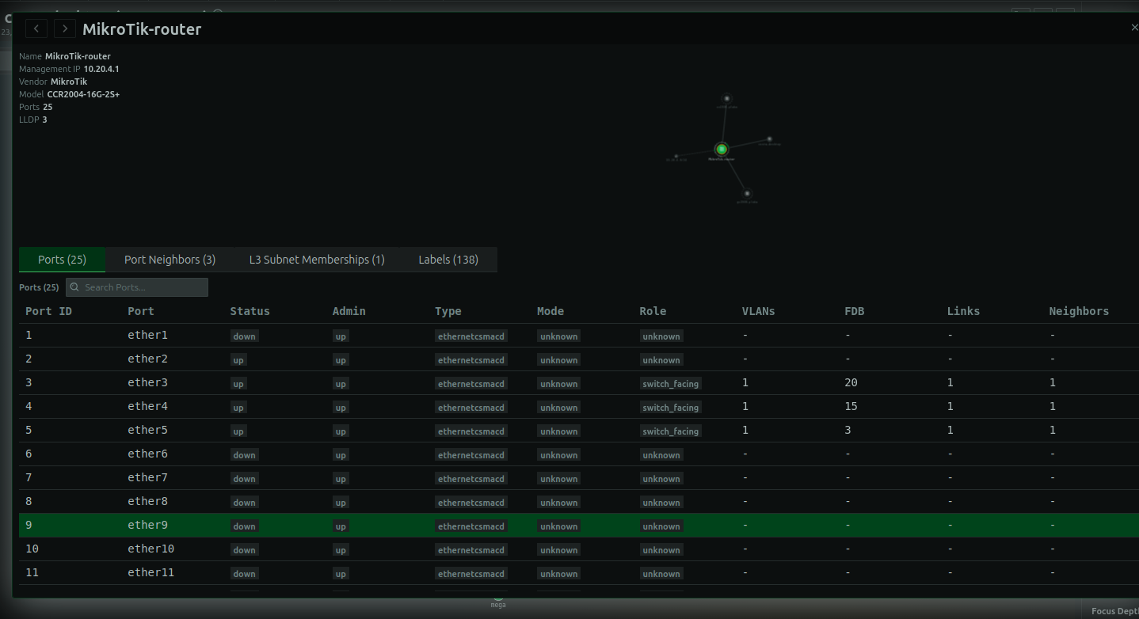Click the magnifier icon in Search Ports
The height and width of the screenshot is (619, 1139).
coord(74,287)
